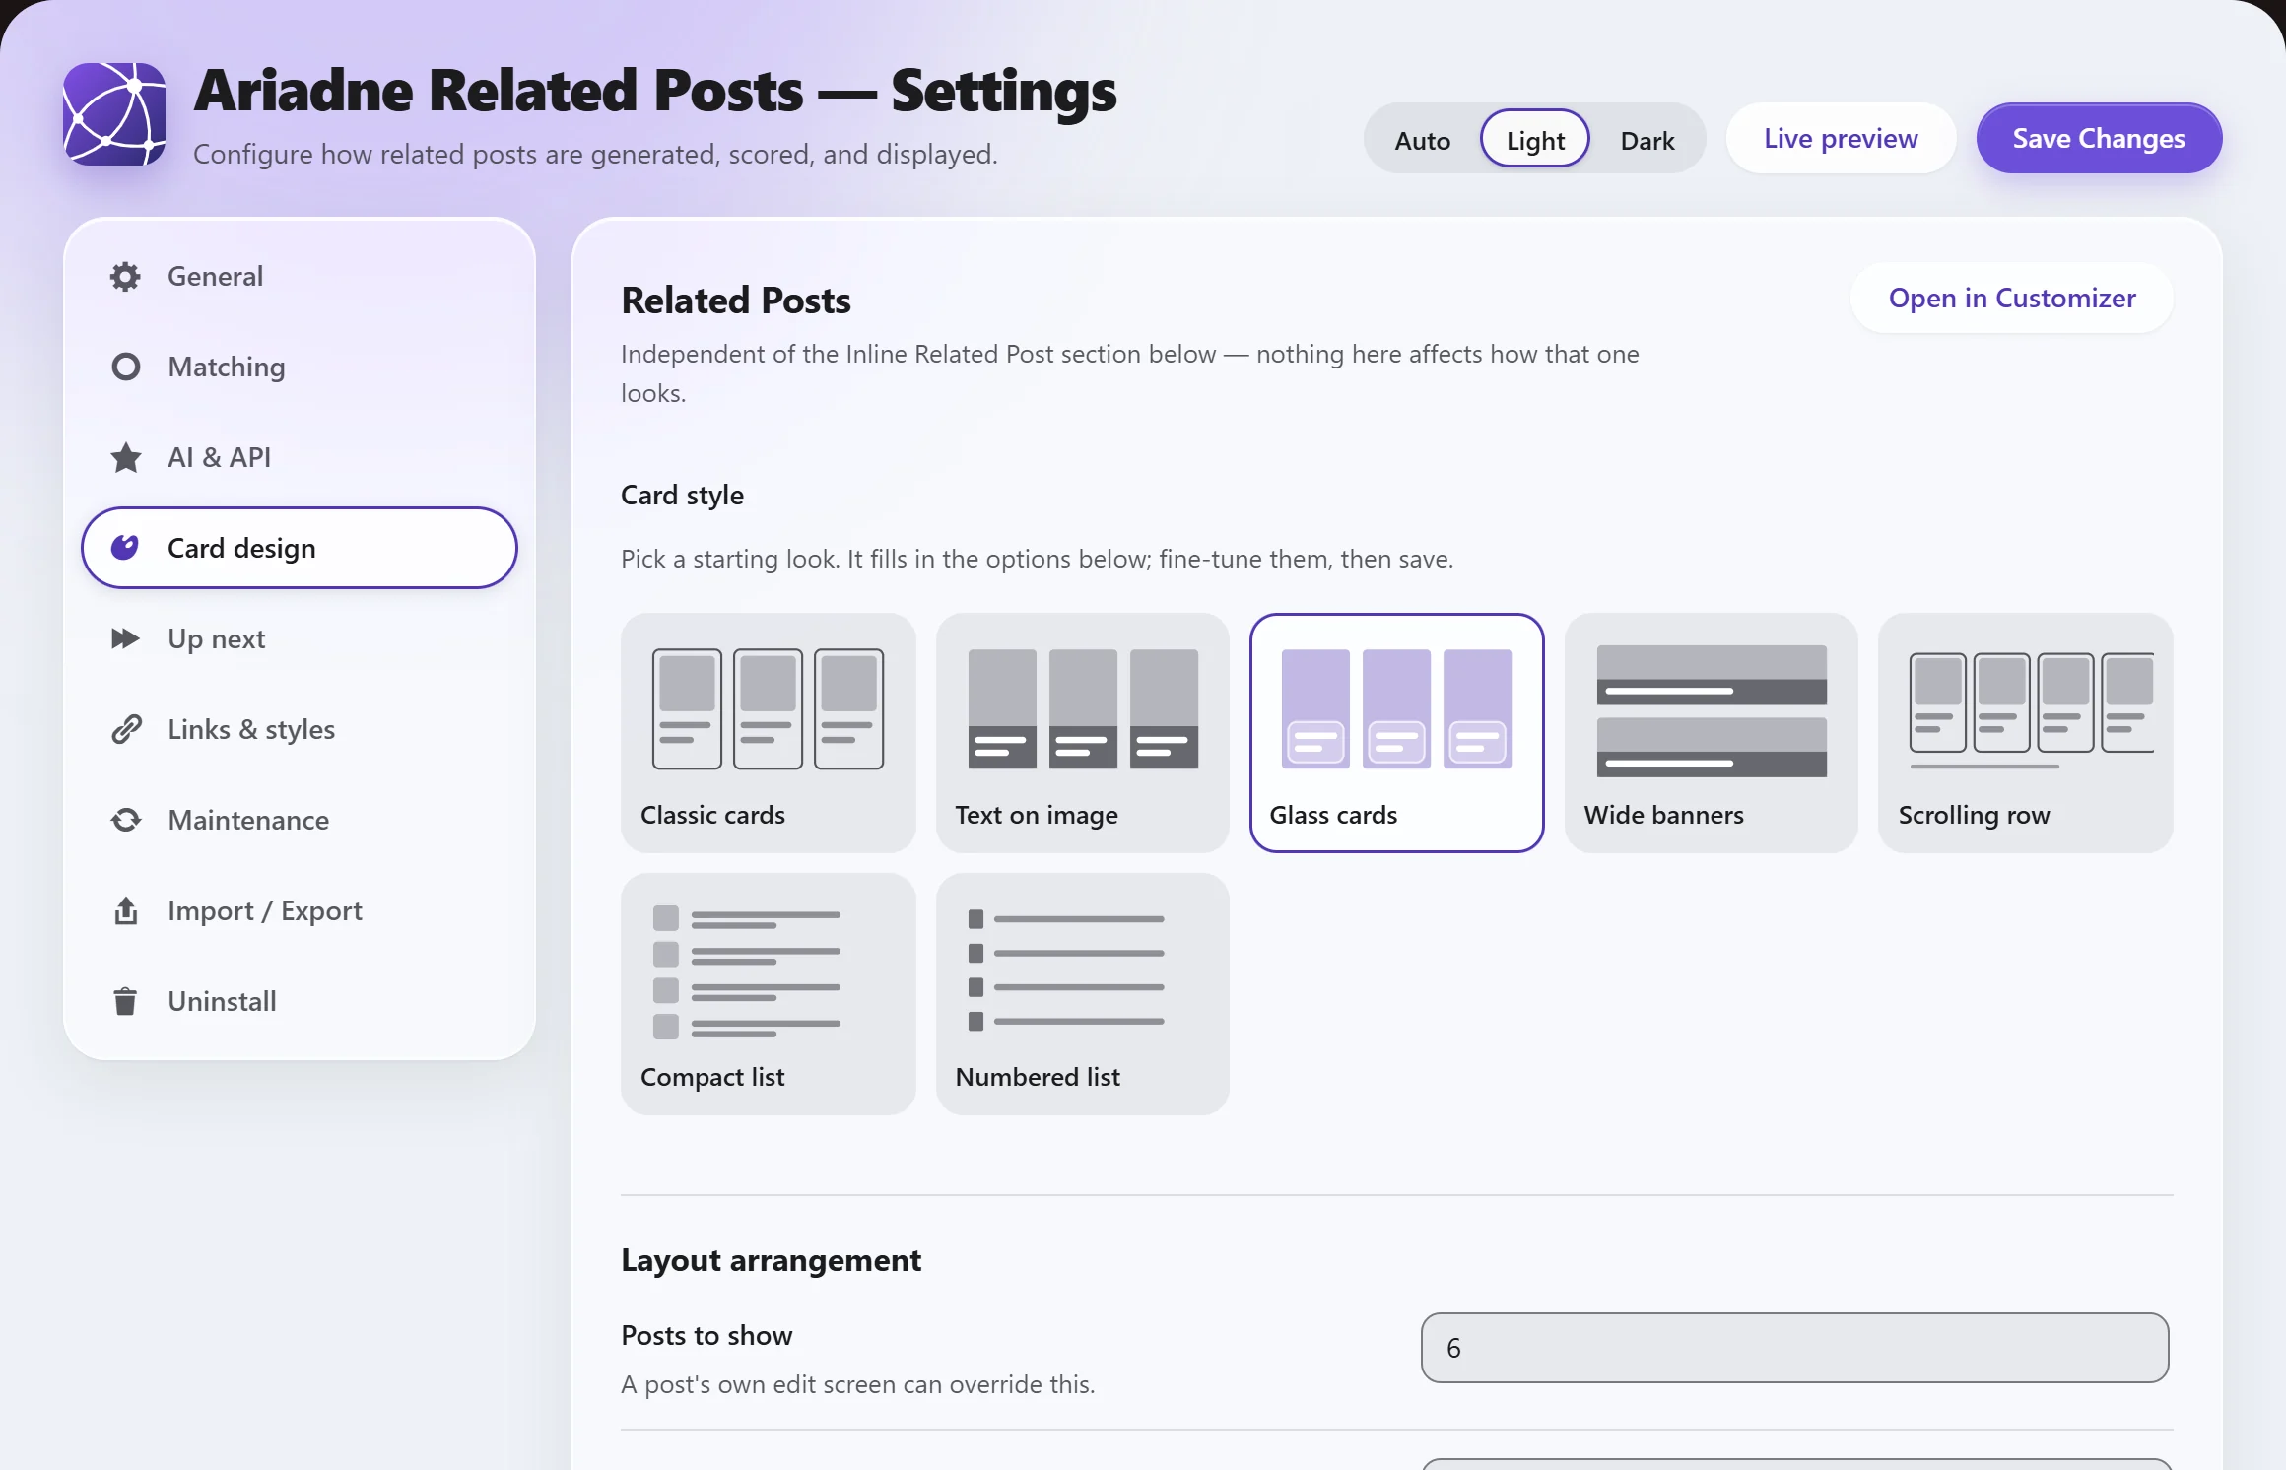Click the AI & API label
Viewport: 2286px width, 1470px height.
219,457
